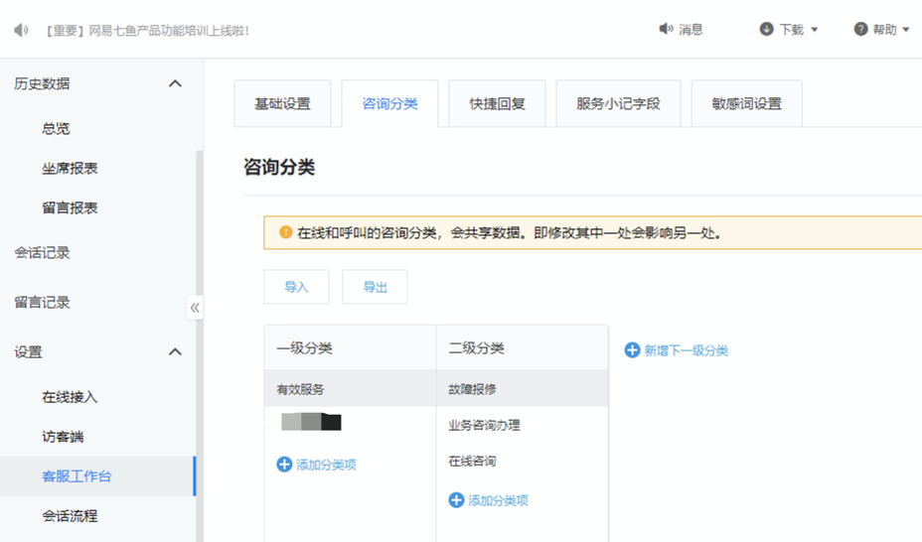The width and height of the screenshot is (922, 542).
Task: Collapse the 设置 section chevron
Action: click(176, 352)
